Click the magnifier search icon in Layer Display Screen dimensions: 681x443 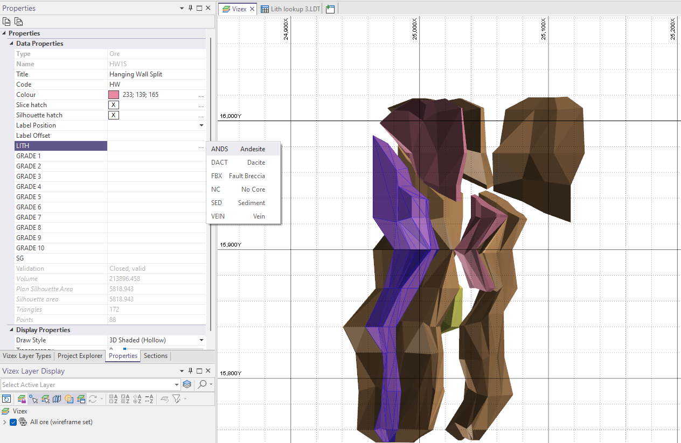(x=202, y=384)
